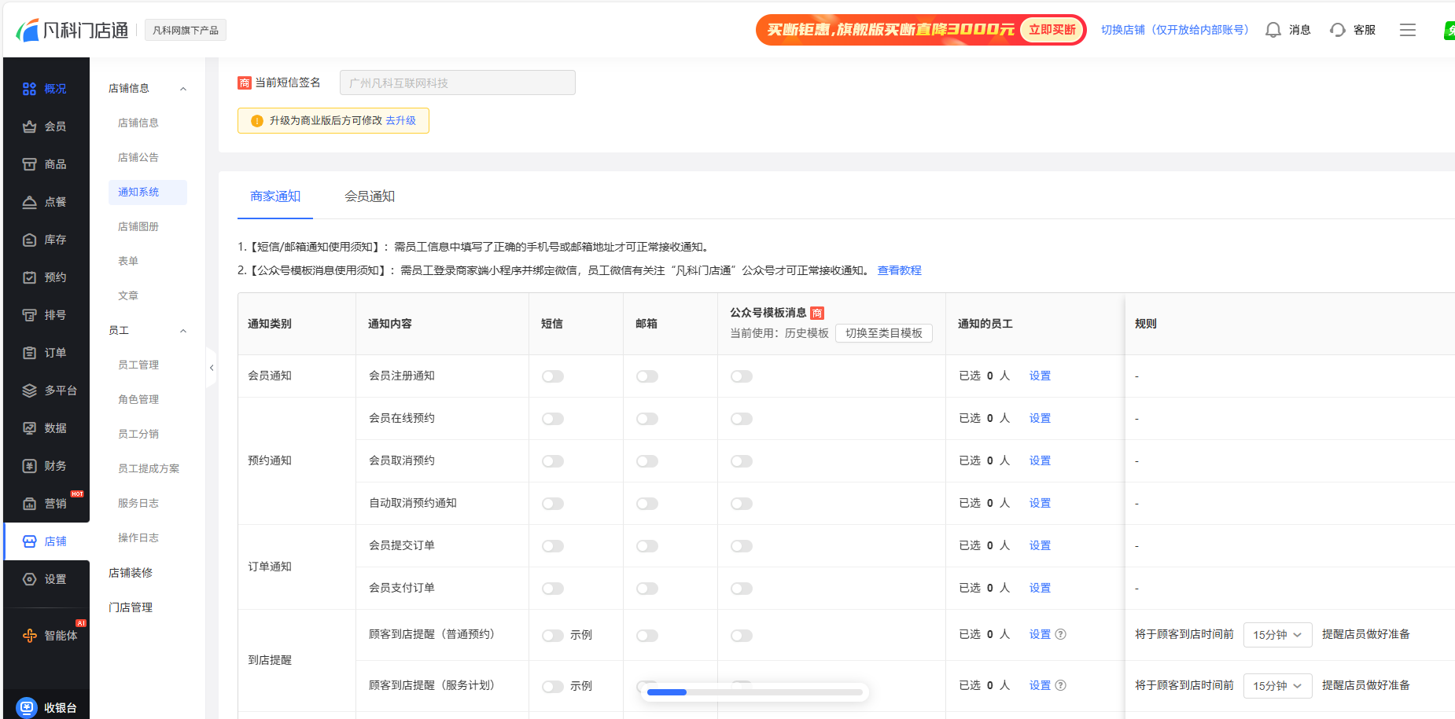This screenshot has width=1455, height=719.
Task: Click the 消息 notification bell icon
Action: pos(1273,30)
